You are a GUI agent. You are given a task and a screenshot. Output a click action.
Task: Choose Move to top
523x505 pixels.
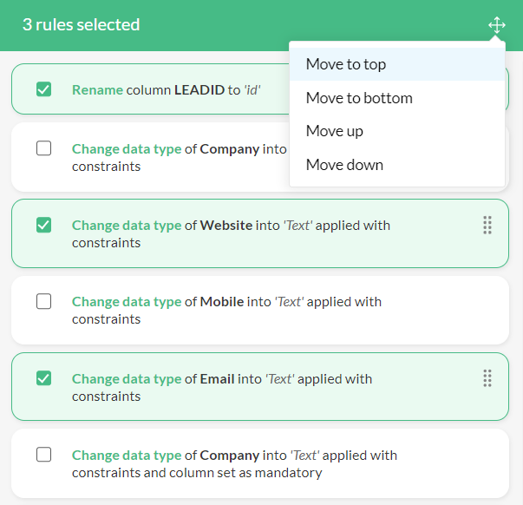pyautogui.click(x=346, y=64)
